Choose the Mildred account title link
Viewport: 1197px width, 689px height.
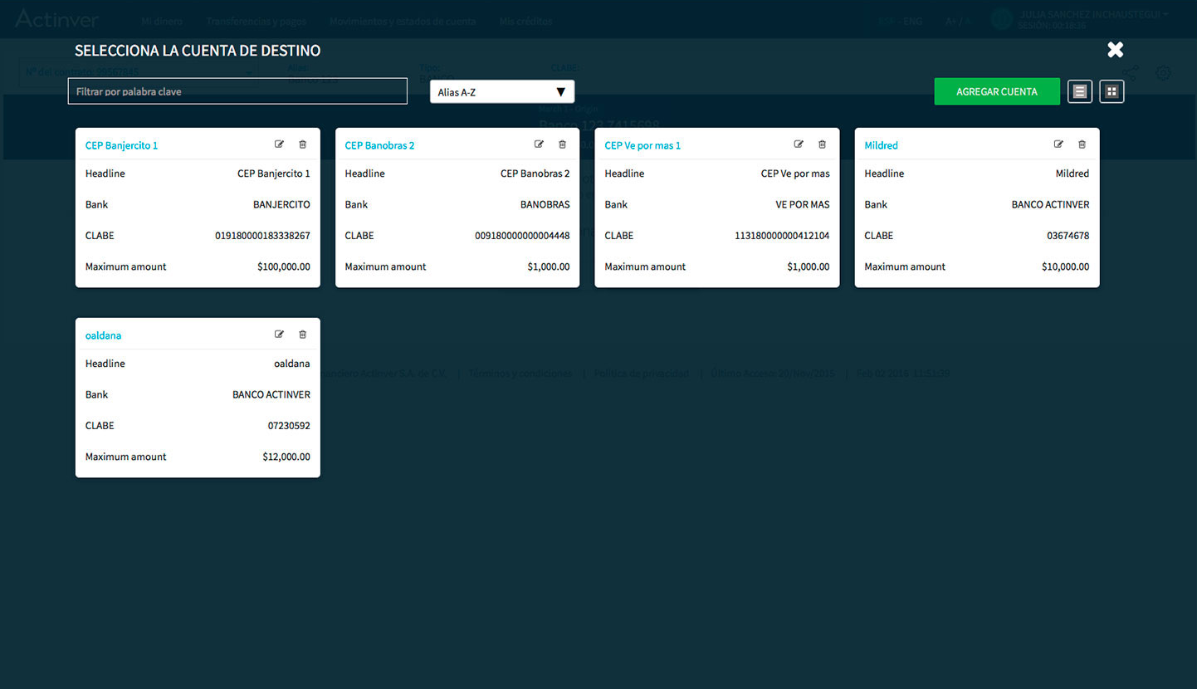coord(881,145)
